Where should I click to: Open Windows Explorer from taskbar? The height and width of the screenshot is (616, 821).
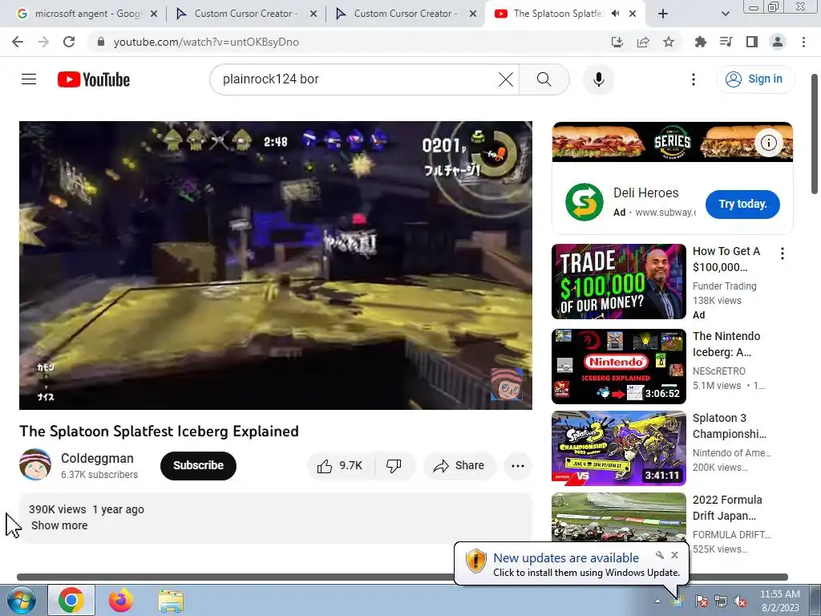coord(171,602)
